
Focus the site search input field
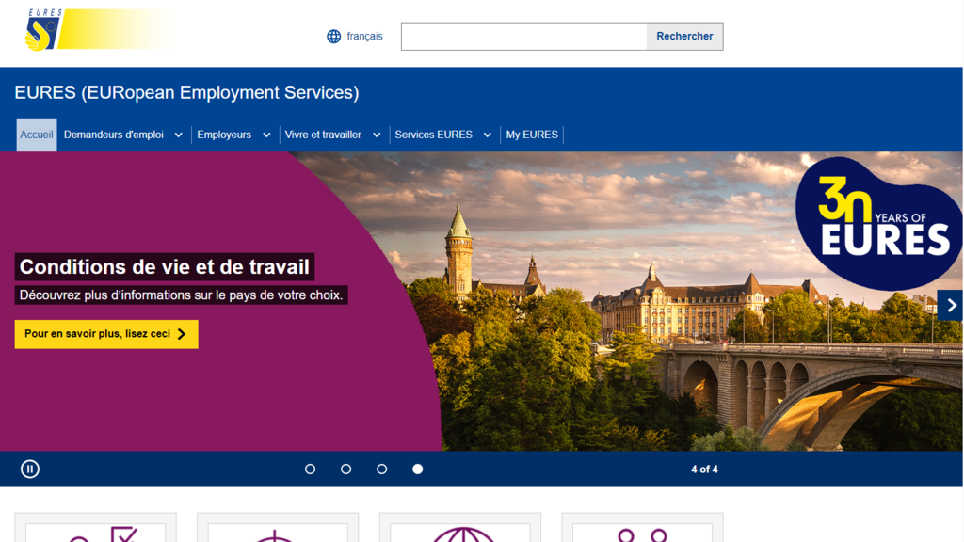pos(523,37)
